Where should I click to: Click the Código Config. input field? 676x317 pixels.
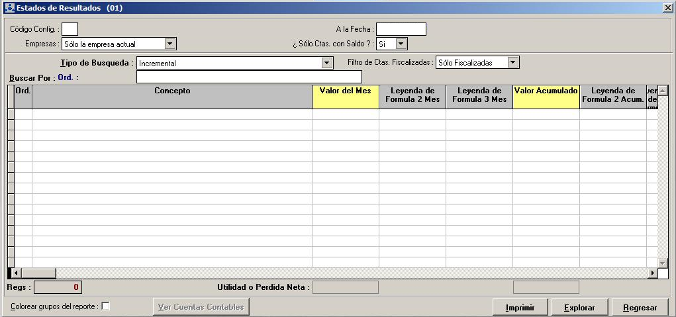pyautogui.click(x=70, y=29)
